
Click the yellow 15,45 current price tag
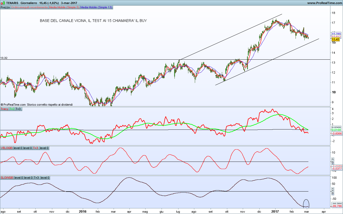[335, 39]
